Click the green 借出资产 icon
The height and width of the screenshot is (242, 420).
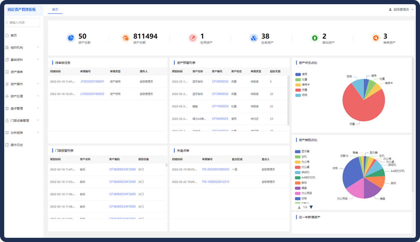click(315, 38)
